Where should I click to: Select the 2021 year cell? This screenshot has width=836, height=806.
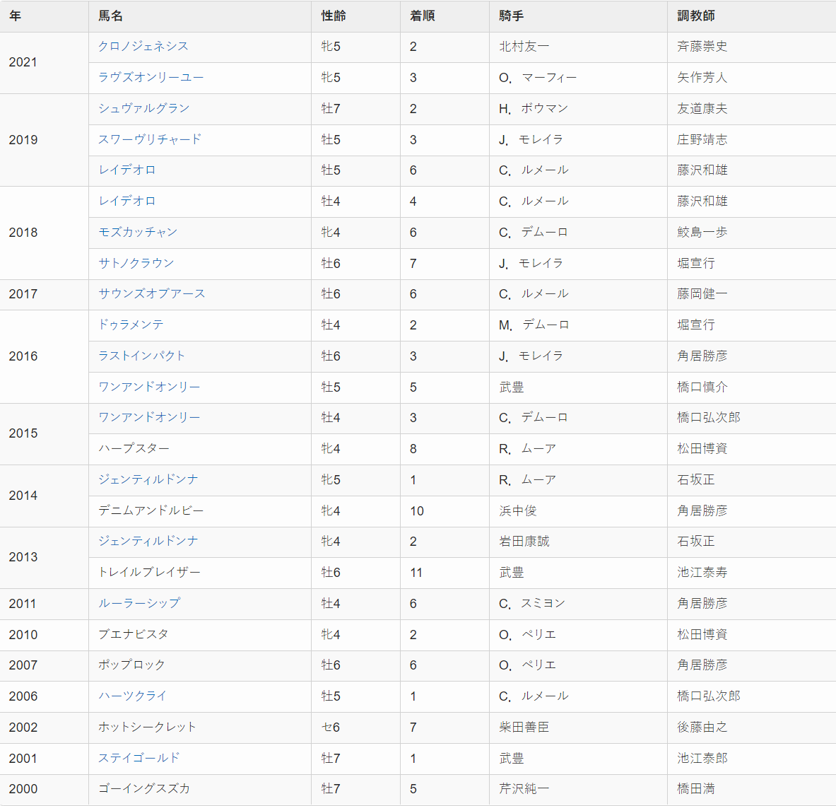click(x=45, y=62)
